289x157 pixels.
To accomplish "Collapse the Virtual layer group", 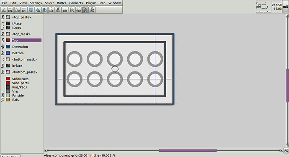I will [x=3, y=96].
